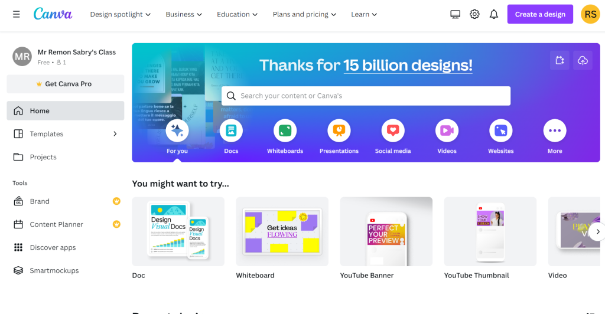The height and width of the screenshot is (314, 605).
Task: Open Brand tool in sidebar
Action: [x=66, y=201]
